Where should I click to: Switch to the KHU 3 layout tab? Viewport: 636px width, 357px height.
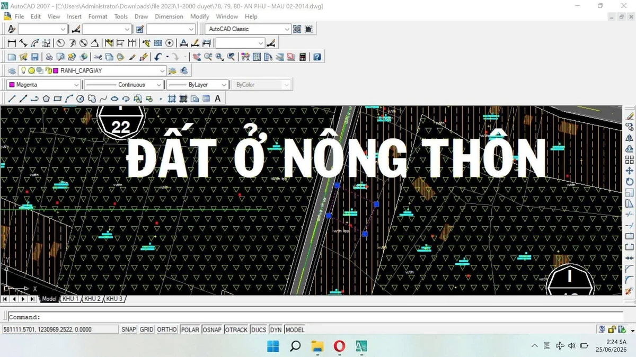tap(114, 299)
